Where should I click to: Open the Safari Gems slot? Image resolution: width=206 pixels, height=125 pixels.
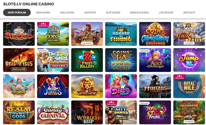[x=87, y=86]
